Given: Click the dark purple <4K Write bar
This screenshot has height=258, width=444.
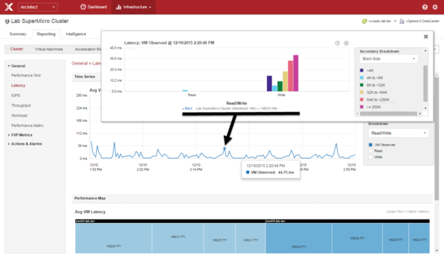Looking at the screenshot, I should tap(269, 83).
